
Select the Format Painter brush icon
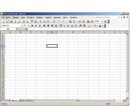point(54,21)
